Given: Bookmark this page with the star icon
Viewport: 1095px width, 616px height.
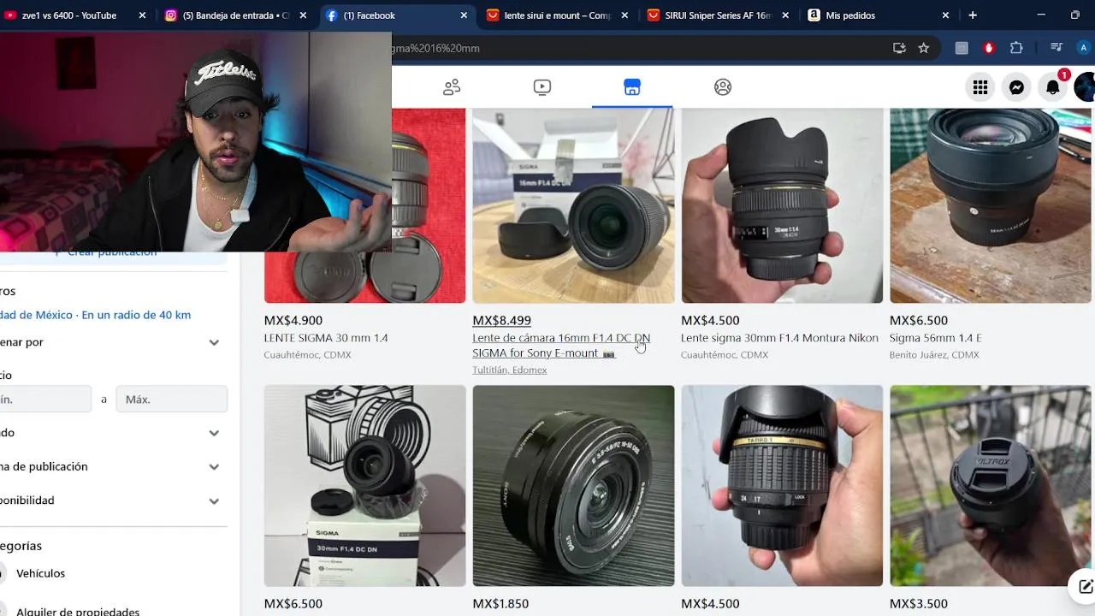Looking at the screenshot, I should (924, 48).
